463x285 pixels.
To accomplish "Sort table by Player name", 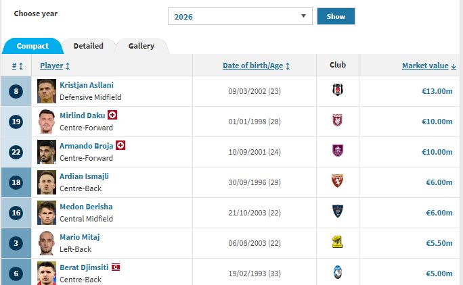I will coord(55,66).
